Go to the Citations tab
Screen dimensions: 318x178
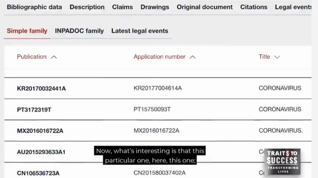[254, 7]
